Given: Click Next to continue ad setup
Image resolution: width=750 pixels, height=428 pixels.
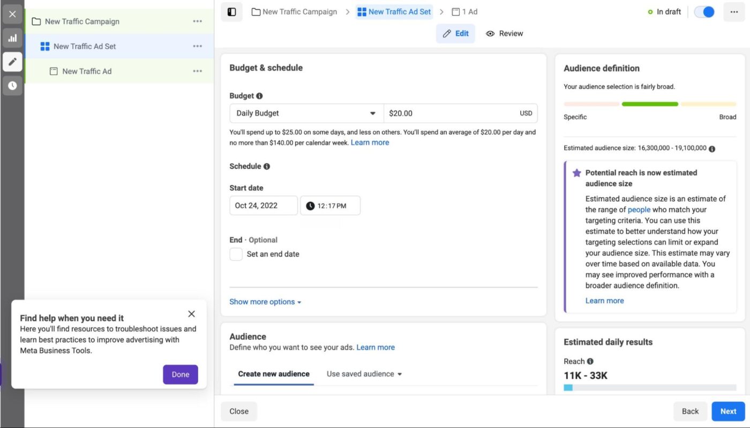Looking at the screenshot, I should [728, 411].
